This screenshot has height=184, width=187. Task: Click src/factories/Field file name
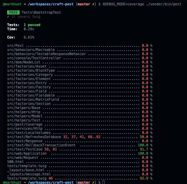[x=27, y=91]
